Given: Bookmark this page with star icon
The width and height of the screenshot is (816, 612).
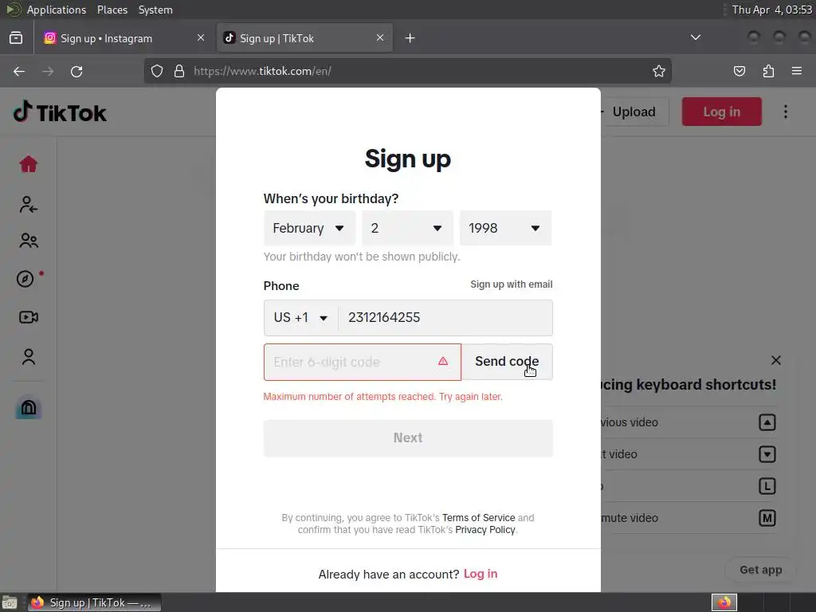Looking at the screenshot, I should tap(659, 71).
